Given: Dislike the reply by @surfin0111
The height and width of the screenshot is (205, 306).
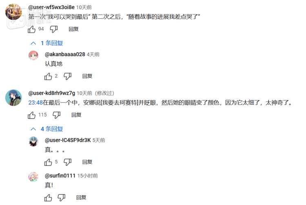Looking at the screenshot, I should click(62, 198).
